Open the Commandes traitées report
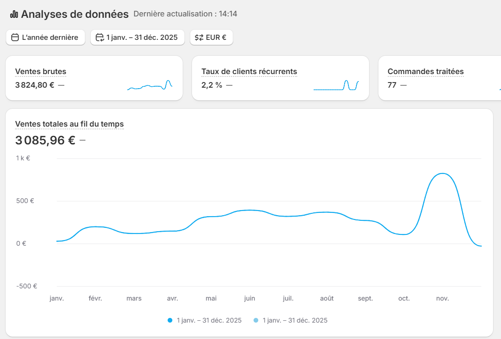The height and width of the screenshot is (339, 501). click(x=425, y=72)
